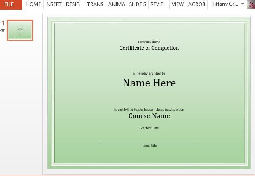Select the DESIGN ribbon tab
The width and height of the screenshot is (255, 176).
click(73, 4)
